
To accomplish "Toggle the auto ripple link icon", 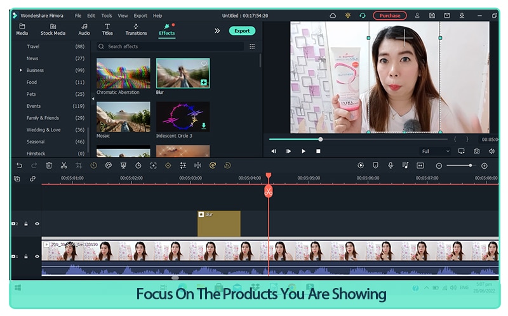I will coord(32,179).
